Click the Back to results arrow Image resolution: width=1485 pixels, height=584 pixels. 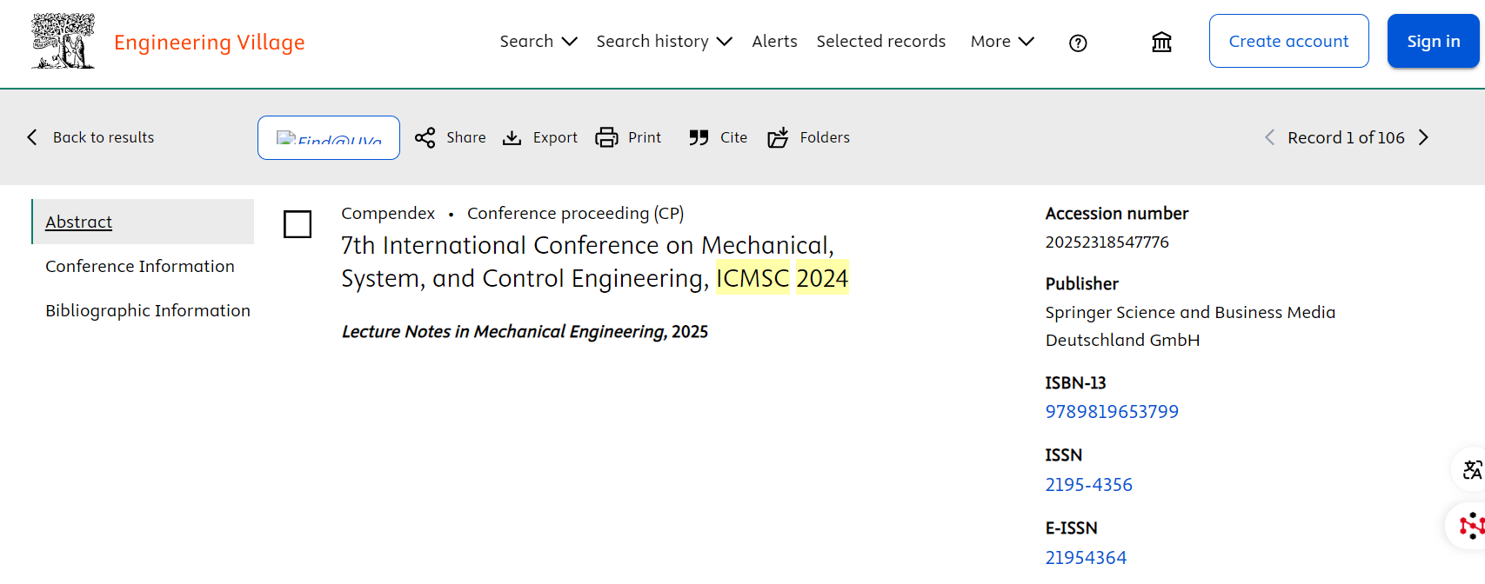(x=32, y=137)
